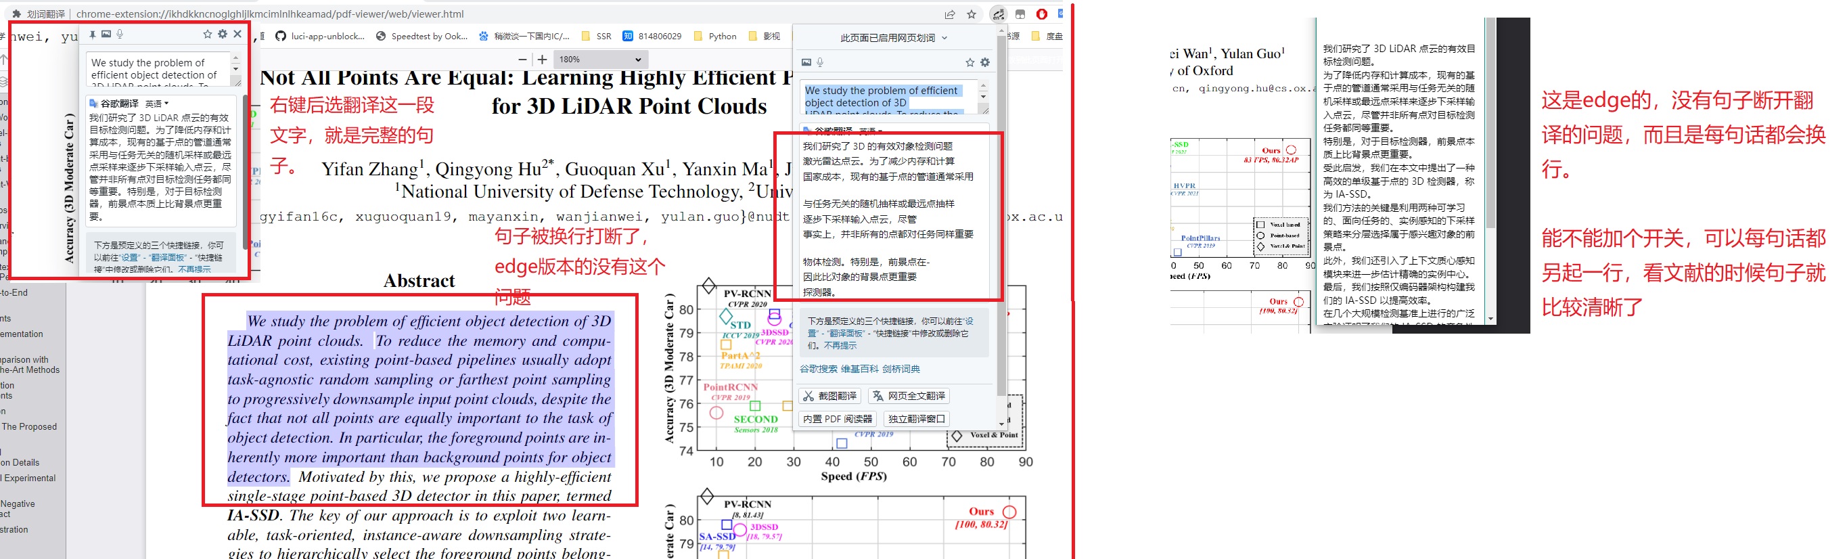The width and height of the screenshot is (1847, 559).
Task: Click the 划词翻译 extension icon in toolbar
Action: pos(998,14)
